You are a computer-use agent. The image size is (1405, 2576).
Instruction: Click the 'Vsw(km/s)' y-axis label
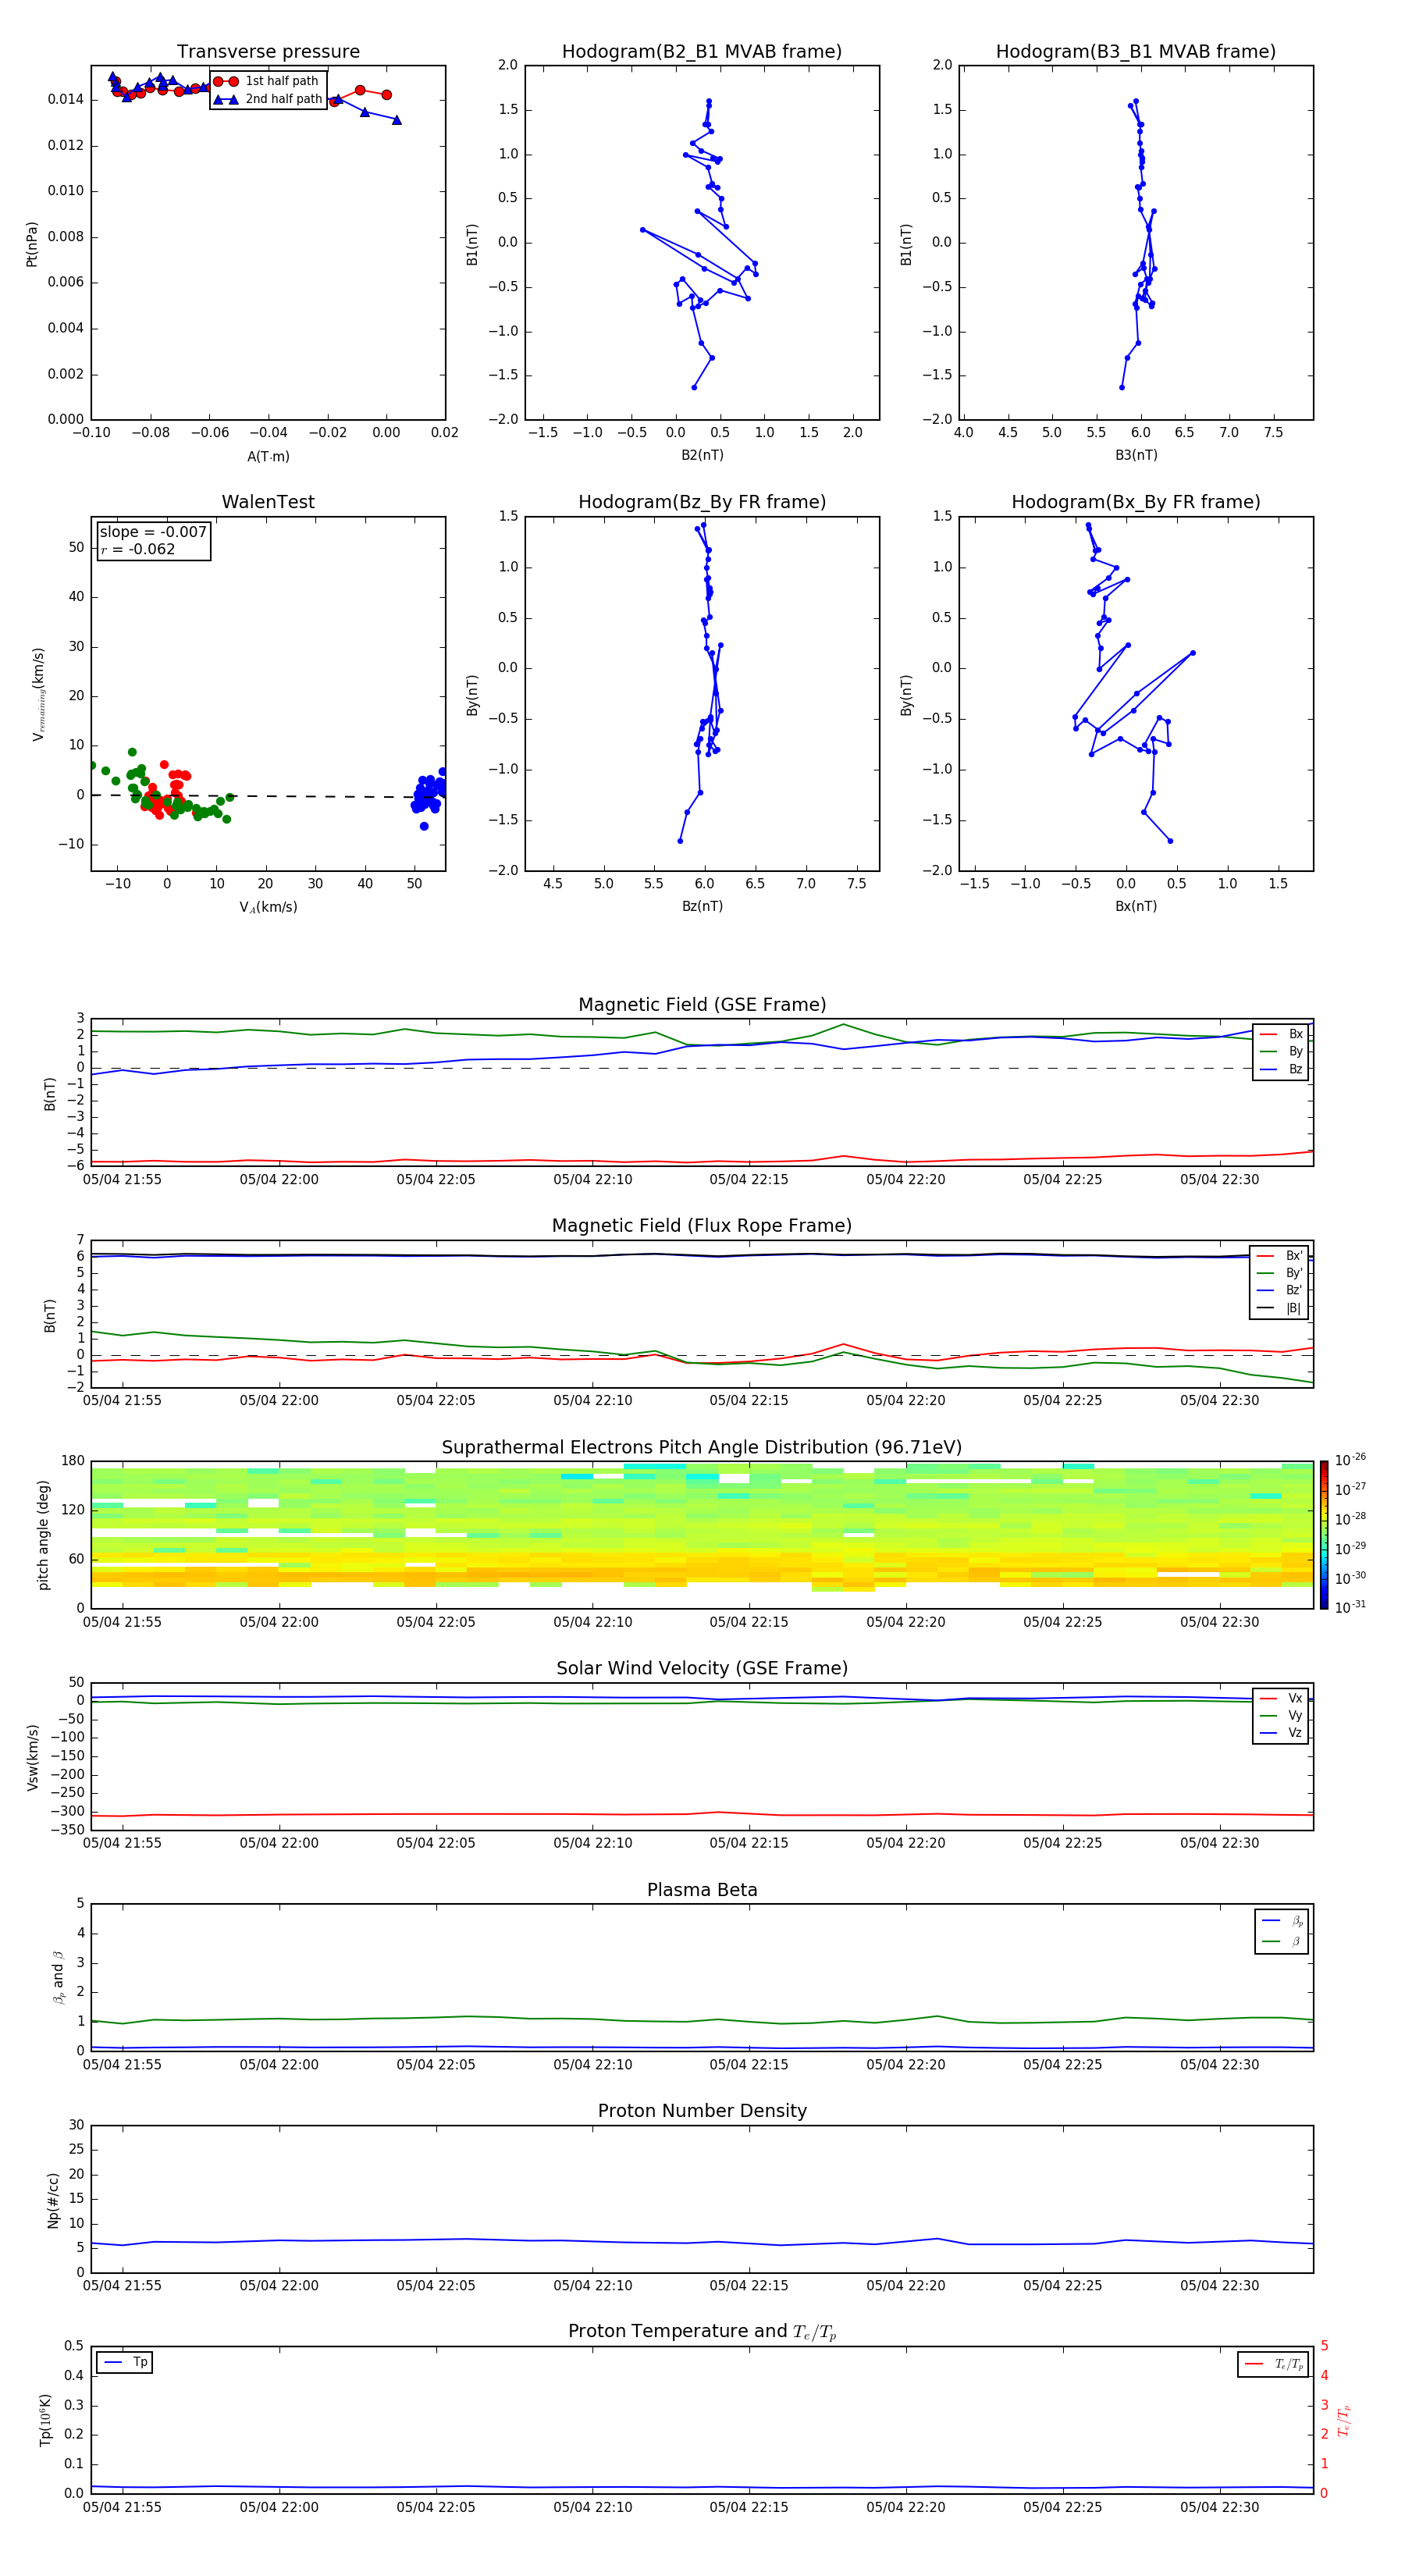(x=32, y=1757)
